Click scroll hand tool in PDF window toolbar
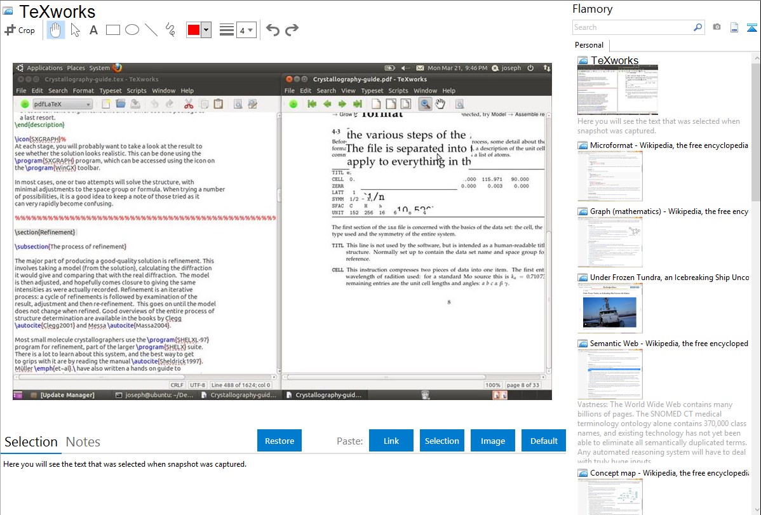The height and width of the screenshot is (515, 761). pos(440,104)
